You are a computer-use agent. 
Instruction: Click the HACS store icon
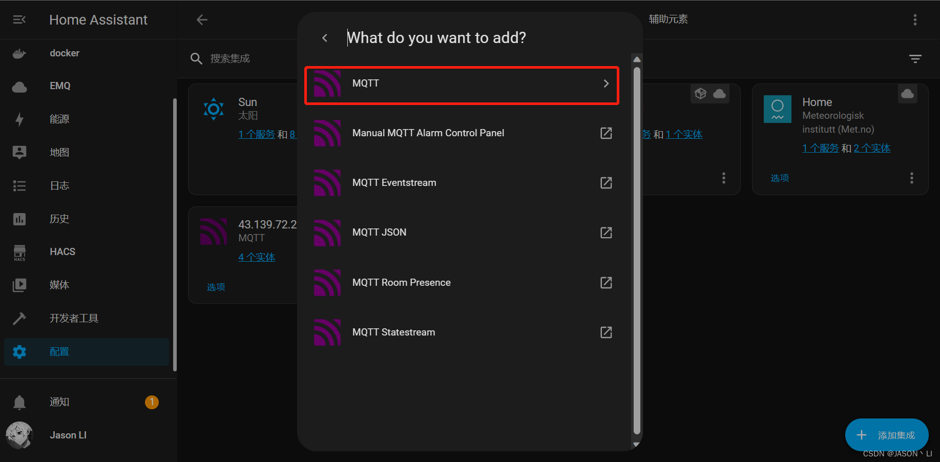coord(19,252)
